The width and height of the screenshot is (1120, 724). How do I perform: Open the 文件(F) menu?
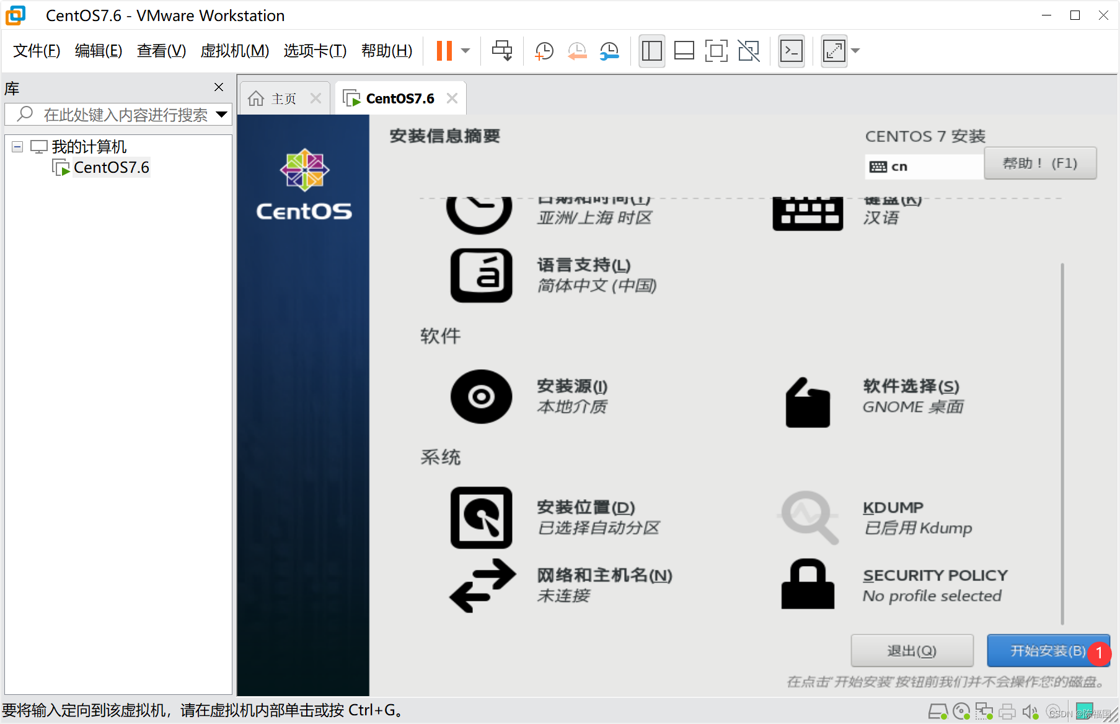(37, 51)
